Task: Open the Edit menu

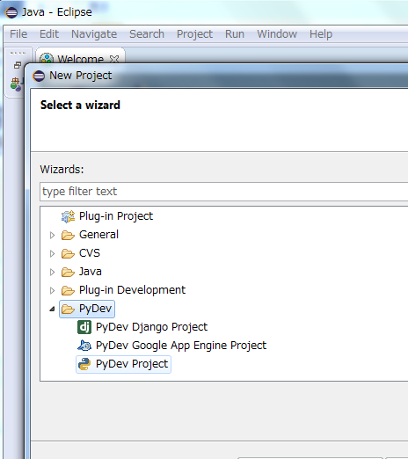Action: click(49, 34)
